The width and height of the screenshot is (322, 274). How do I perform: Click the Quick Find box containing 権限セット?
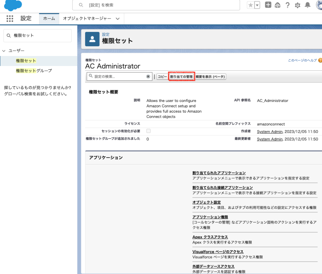point(38,36)
